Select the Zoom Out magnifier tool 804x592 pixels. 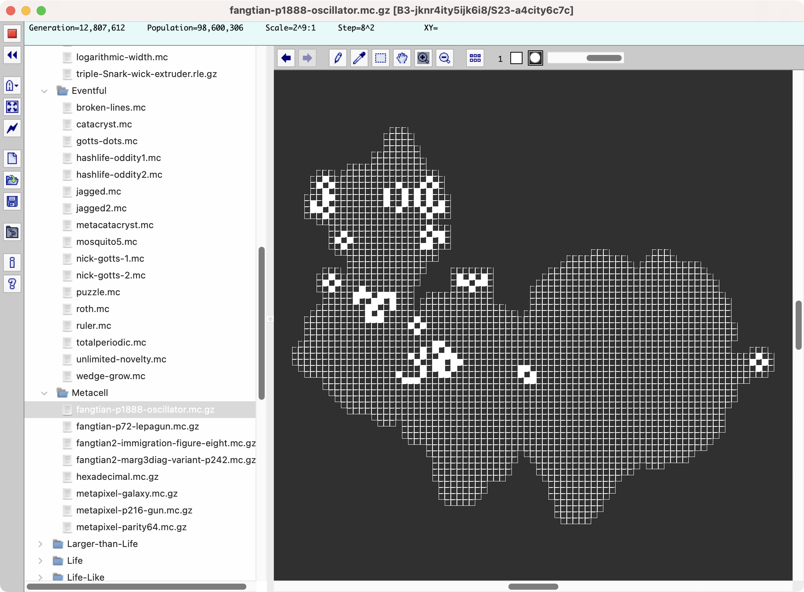445,58
